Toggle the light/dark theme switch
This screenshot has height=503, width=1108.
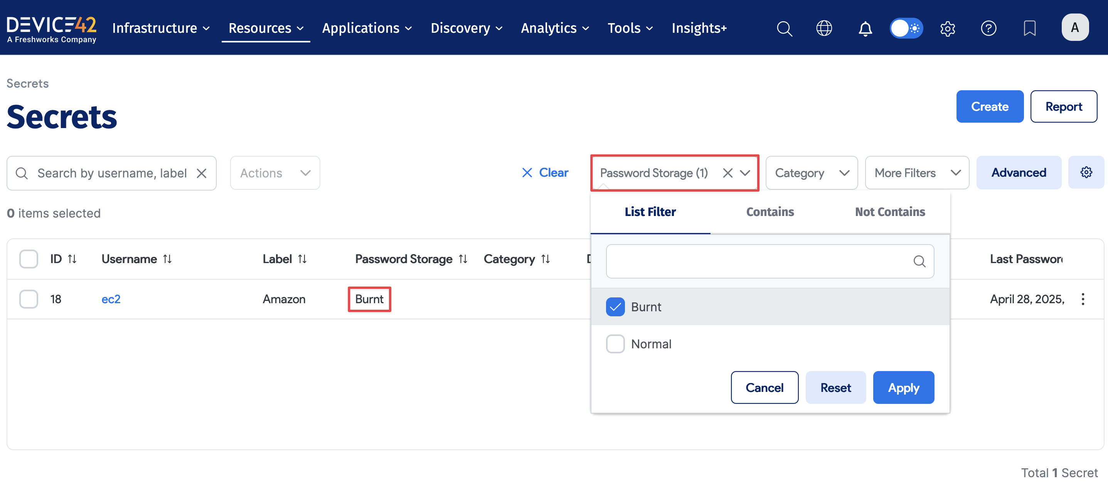906,29
